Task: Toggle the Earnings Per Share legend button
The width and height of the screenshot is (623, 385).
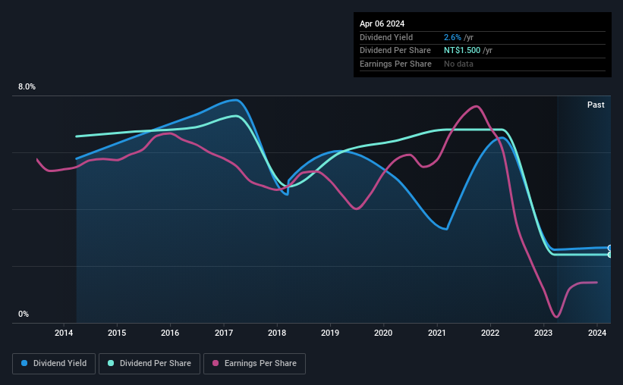Action: click(x=254, y=364)
